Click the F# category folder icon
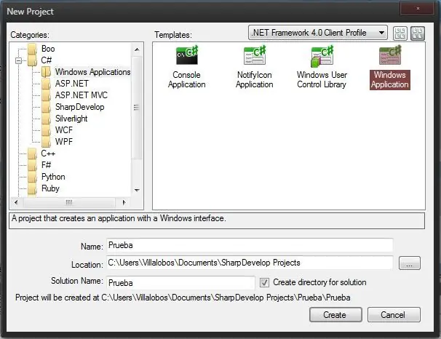Image resolution: width=441 pixels, height=339 pixels. (x=32, y=165)
